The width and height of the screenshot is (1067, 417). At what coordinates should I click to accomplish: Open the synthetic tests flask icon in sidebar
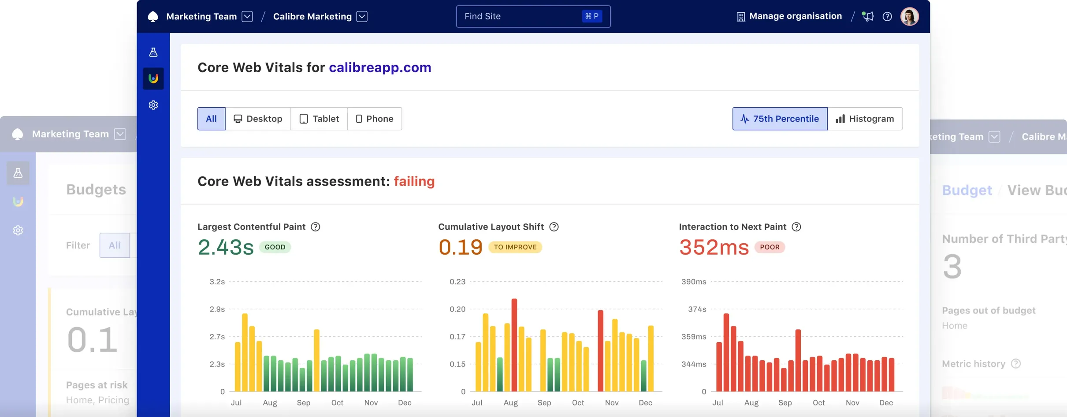coord(153,52)
